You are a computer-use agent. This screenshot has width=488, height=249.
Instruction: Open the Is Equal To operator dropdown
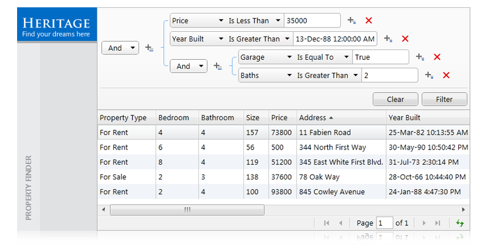click(323, 57)
